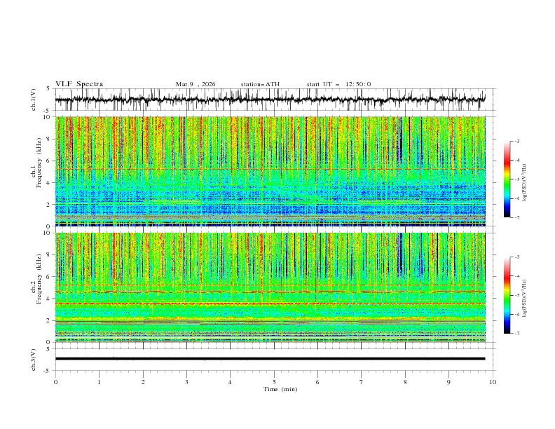
Task: Click the lower ch.2 PSD color bar
Action: point(507,295)
